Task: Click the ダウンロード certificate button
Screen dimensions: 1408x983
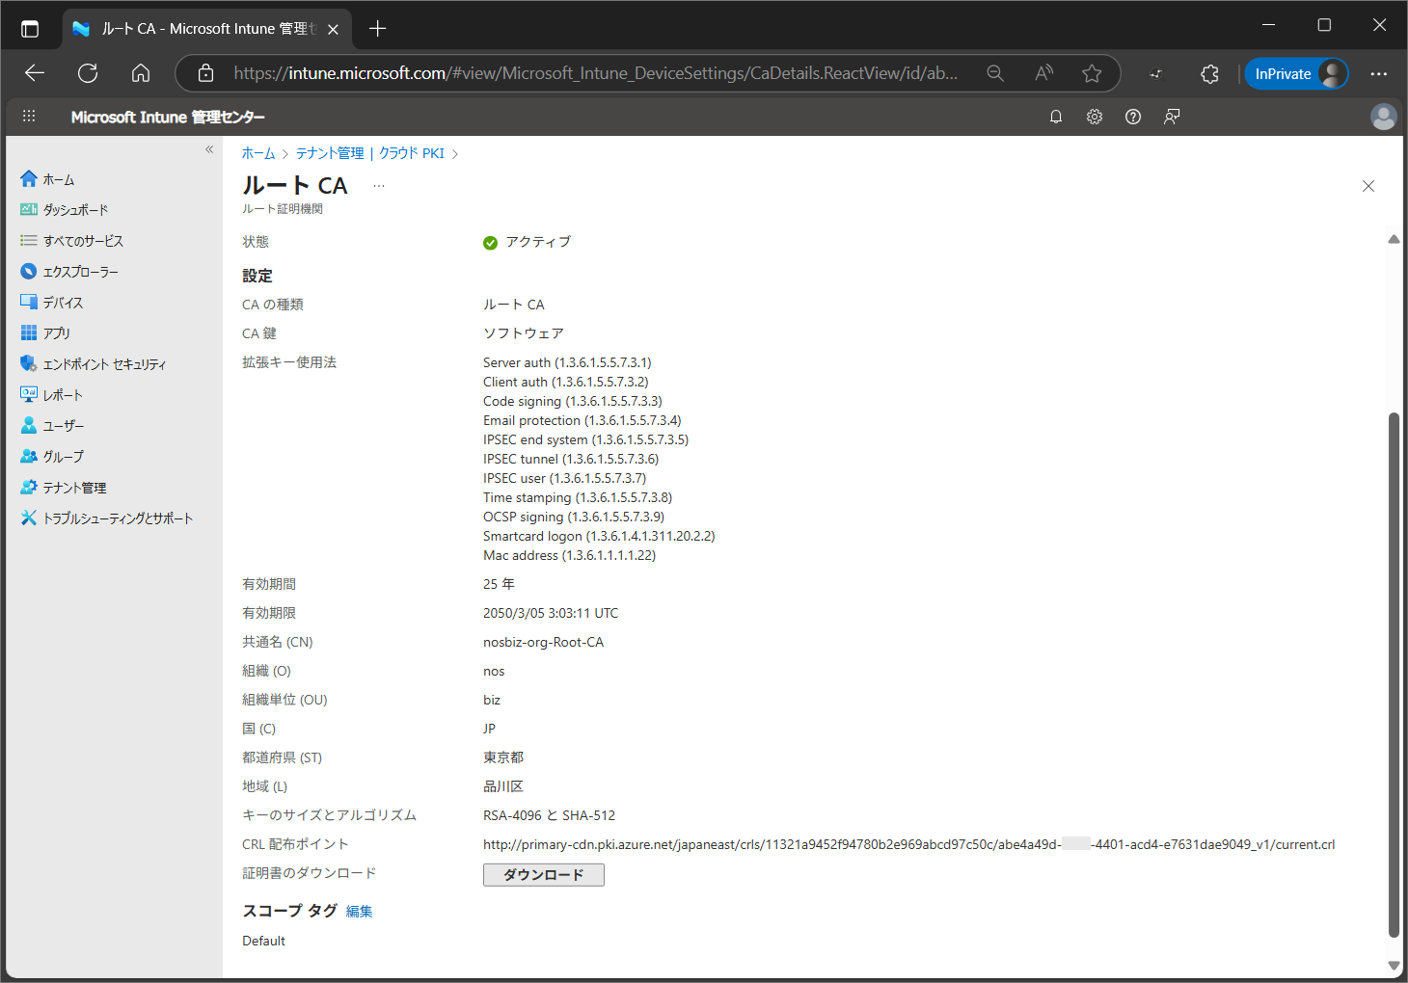Action: pyautogui.click(x=543, y=874)
